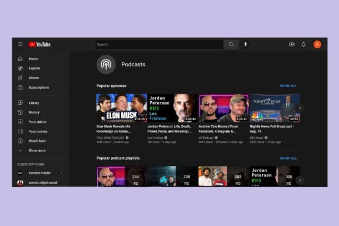Click the Explore compass icon
This screenshot has height=226, width=339.
[x=20, y=68]
